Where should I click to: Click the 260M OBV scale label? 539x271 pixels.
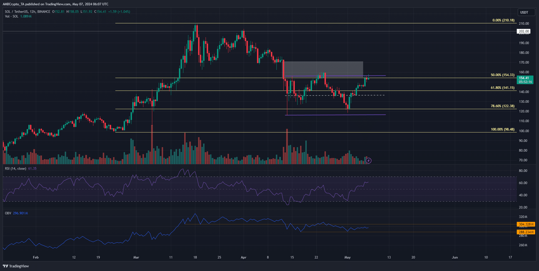(x=523, y=245)
